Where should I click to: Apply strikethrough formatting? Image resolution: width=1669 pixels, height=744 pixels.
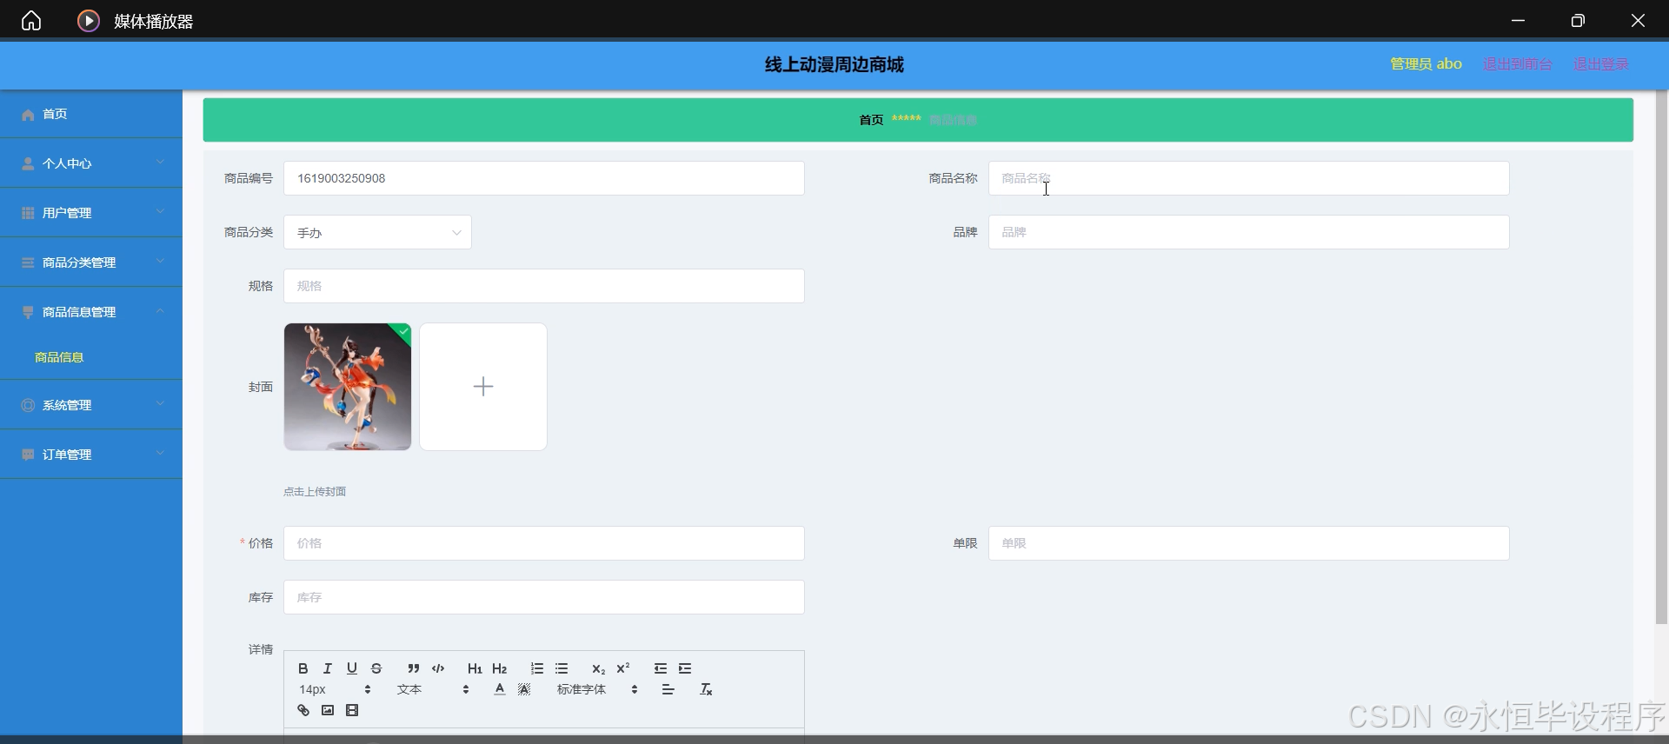[x=376, y=668]
